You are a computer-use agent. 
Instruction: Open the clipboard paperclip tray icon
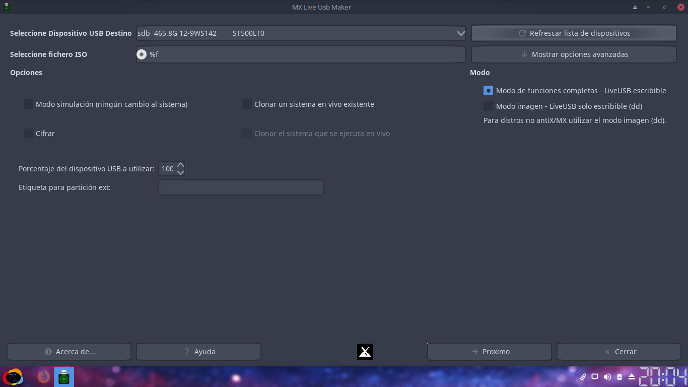coord(583,377)
